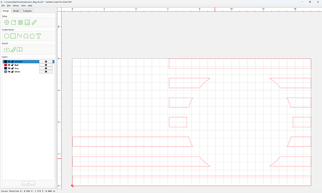Open the View menu

point(24,6)
